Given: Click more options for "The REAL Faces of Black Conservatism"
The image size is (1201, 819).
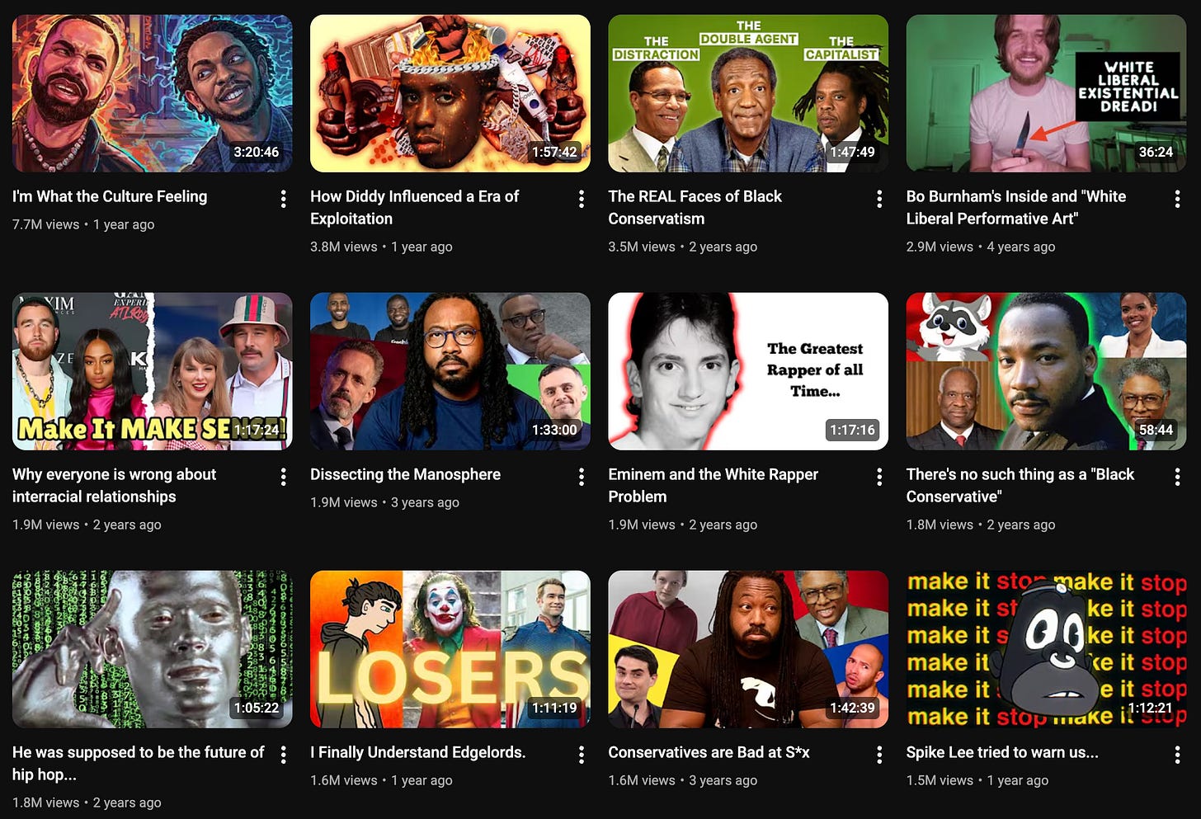Looking at the screenshot, I should 879,199.
